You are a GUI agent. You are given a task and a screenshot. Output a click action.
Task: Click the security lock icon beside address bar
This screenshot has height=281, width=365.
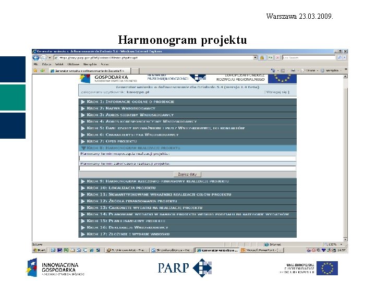262,57
